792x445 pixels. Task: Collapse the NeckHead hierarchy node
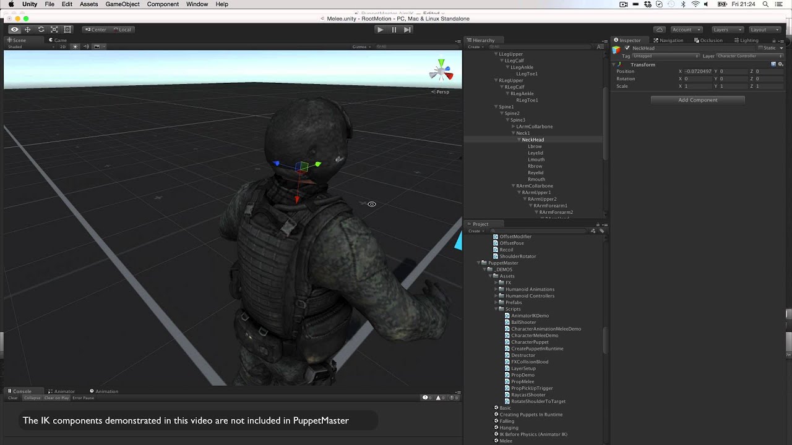point(519,140)
